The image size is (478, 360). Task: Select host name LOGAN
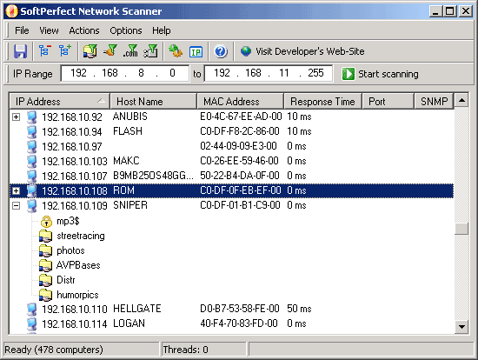tap(129, 323)
